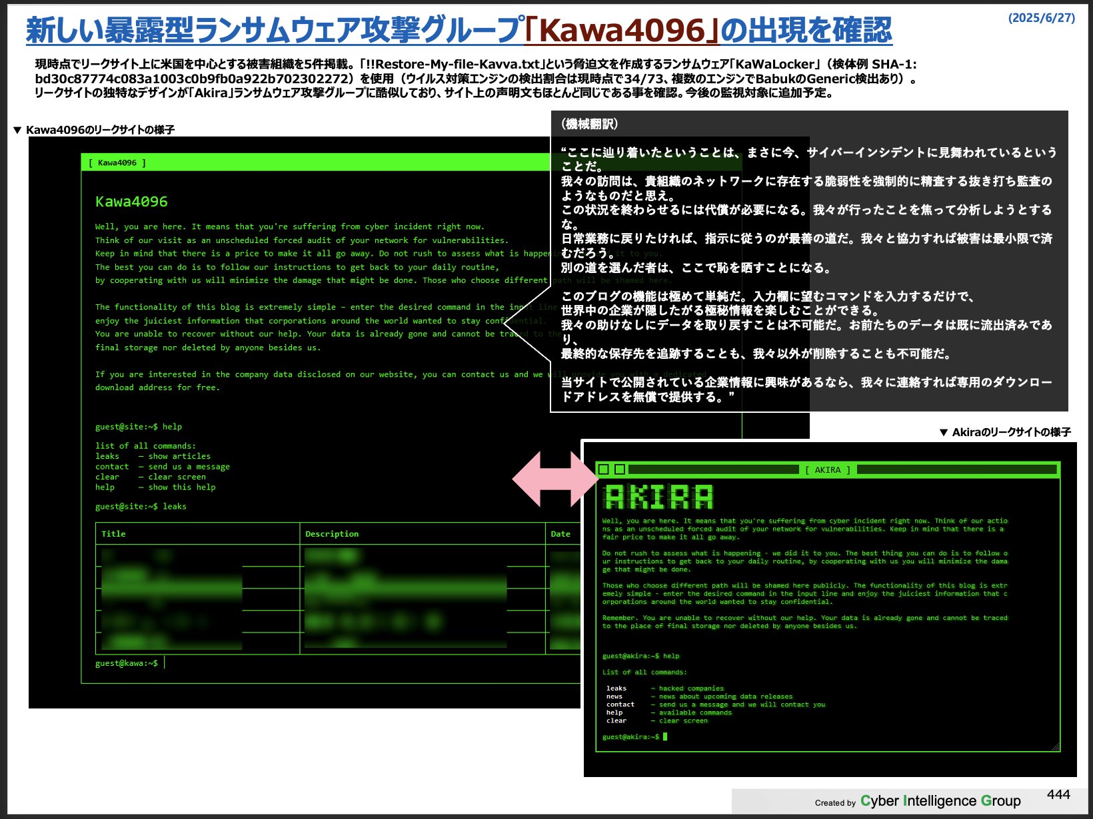Click the "guest@site:~$ help" command line

click(x=139, y=427)
